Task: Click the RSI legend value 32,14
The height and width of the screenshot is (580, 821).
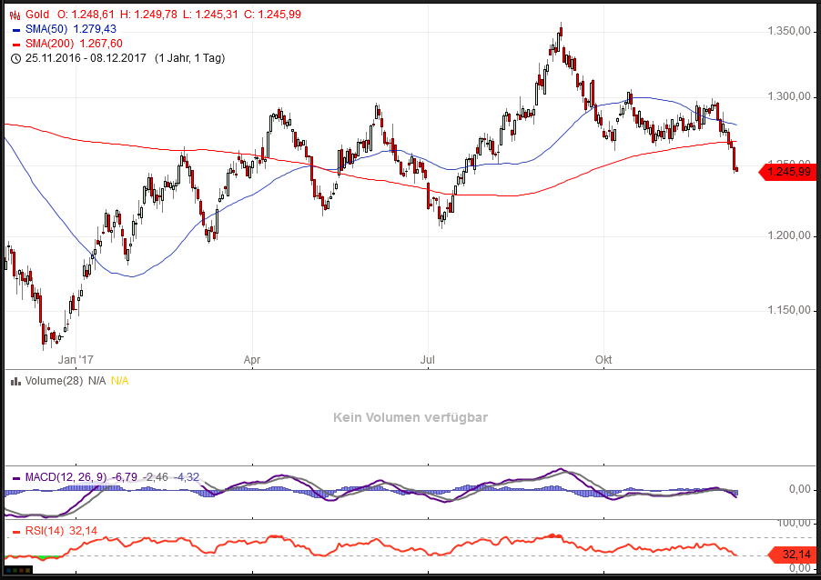Action: click(83, 532)
